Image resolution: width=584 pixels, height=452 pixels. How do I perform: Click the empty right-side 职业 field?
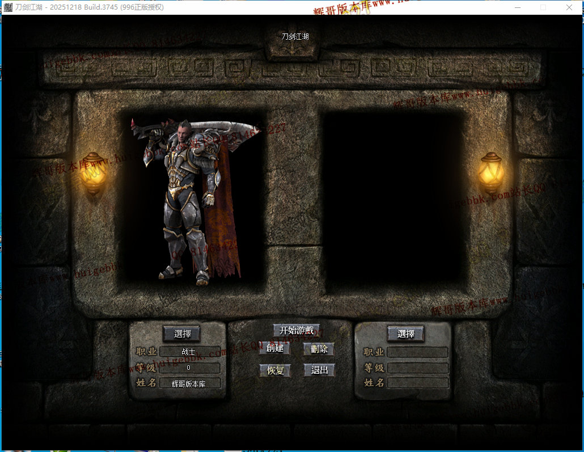tap(417, 352)
